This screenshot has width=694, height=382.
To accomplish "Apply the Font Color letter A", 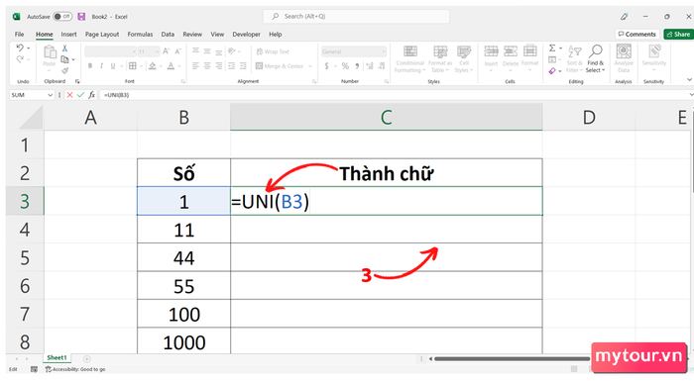I will point(171,66).
